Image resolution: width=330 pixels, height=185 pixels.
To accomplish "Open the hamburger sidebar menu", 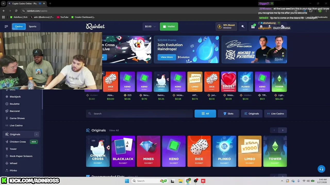I will point(6,26).
